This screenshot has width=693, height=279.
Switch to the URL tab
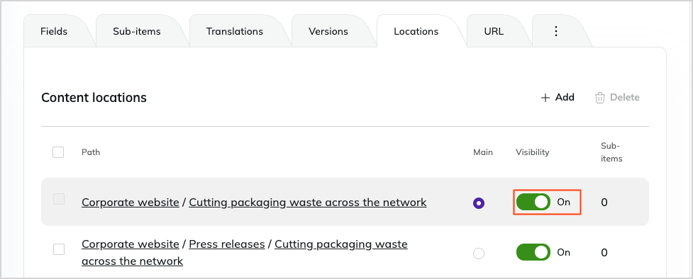click(x=494, y=31)
